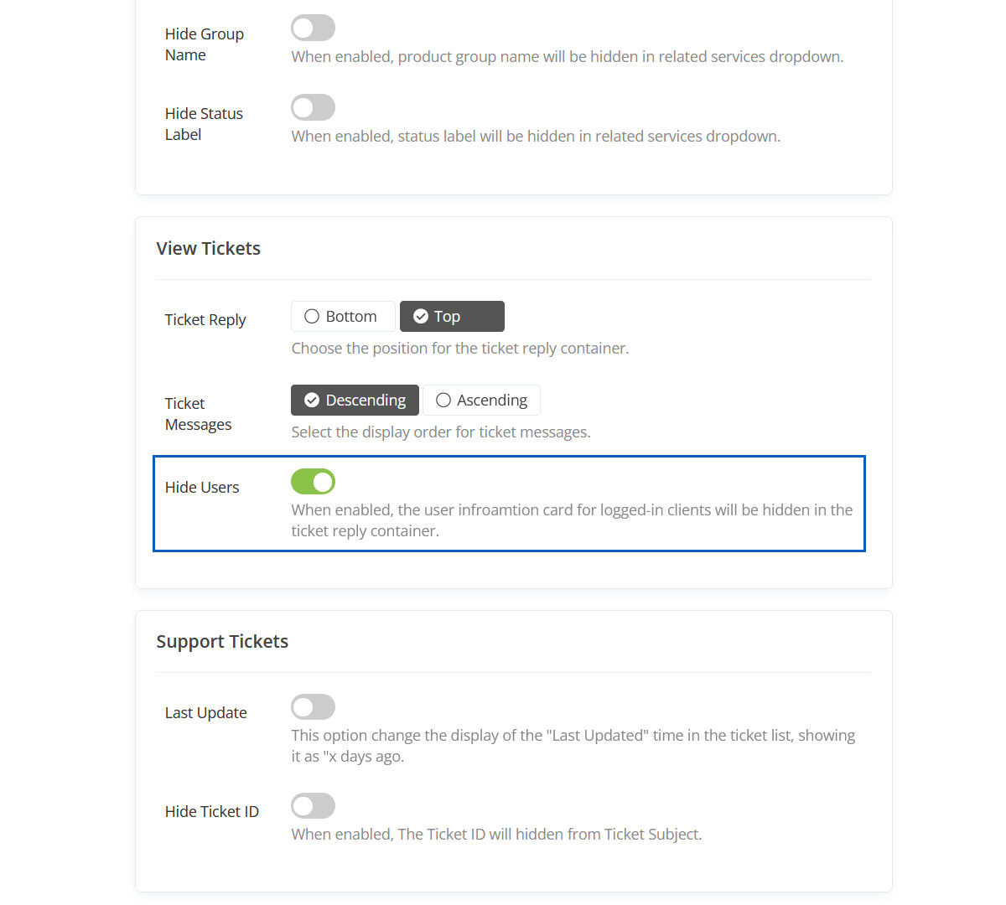Turn on the Hide Status Label switch
This screenshot has width=1006, height=905.
click(x=313, y=107)
